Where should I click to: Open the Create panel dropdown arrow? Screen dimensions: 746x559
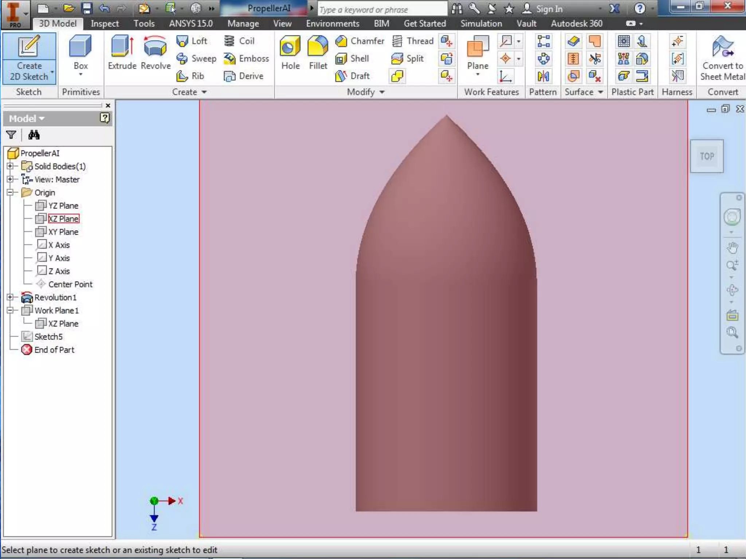click(204, 92)
